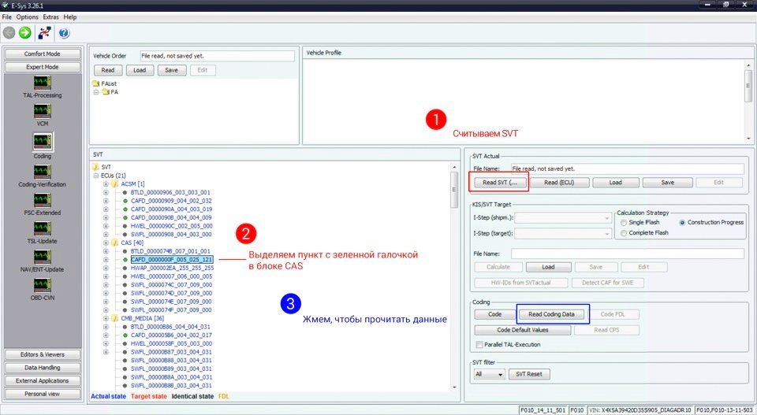Click the Vehicle Order Read button
The height and width of the screenshot is (415, 757).
click(108, 70)
